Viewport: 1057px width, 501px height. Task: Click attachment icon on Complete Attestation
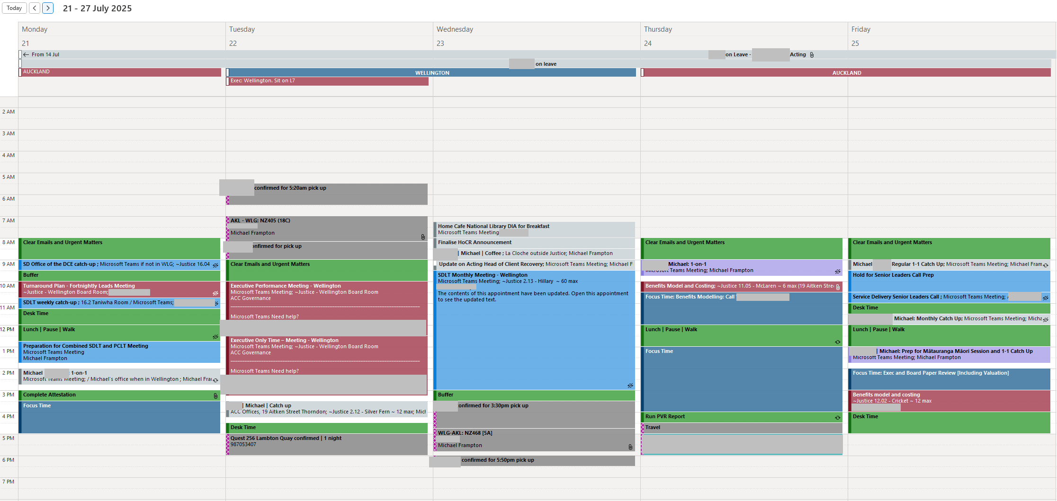tap(215, 396)
